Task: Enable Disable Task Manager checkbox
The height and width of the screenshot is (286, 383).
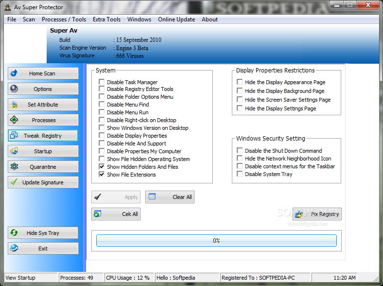Action: [102, 82]
